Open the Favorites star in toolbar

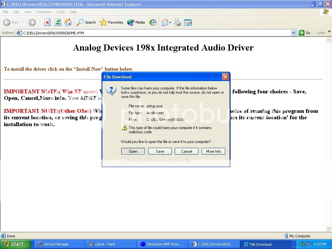tap(112, 22)
